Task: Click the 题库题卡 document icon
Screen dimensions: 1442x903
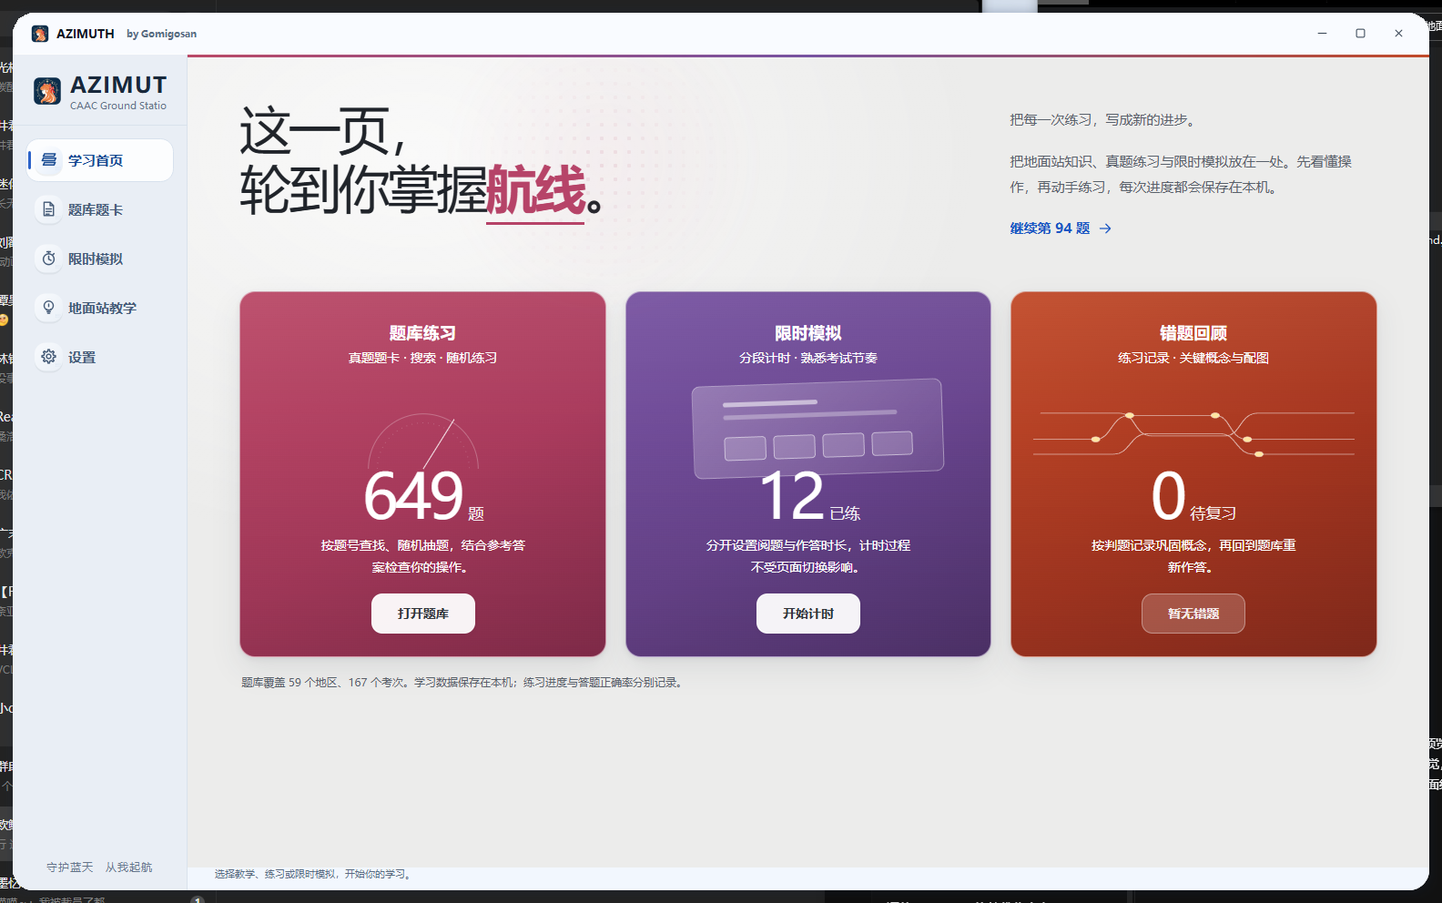Action: (49, 209)
